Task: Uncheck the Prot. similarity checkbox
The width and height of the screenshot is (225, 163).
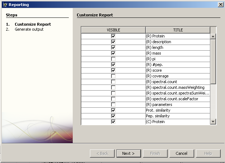Action: point(113,110)
